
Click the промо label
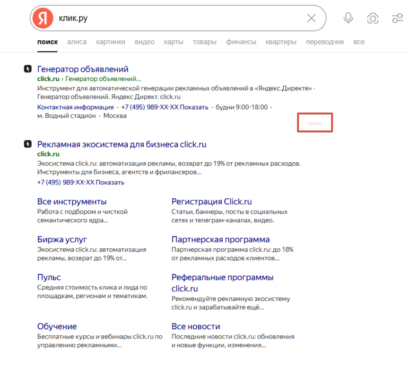point(315,123)
